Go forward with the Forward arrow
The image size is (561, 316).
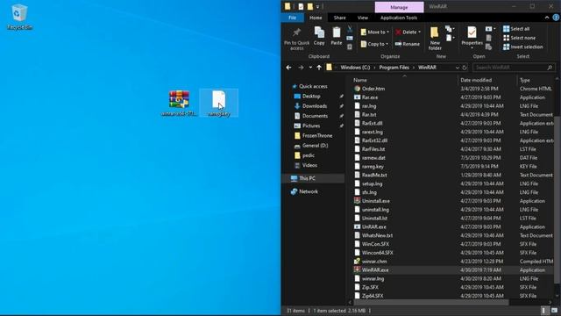click(x=301, y=68)
